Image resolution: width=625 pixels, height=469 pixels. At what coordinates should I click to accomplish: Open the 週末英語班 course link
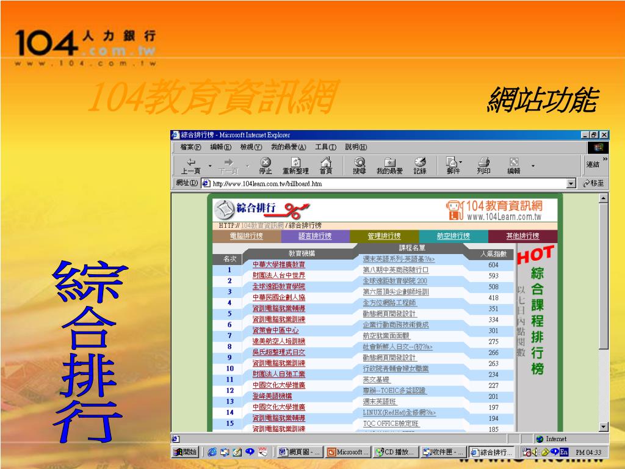pyautogui.click(x=380, y=402)
